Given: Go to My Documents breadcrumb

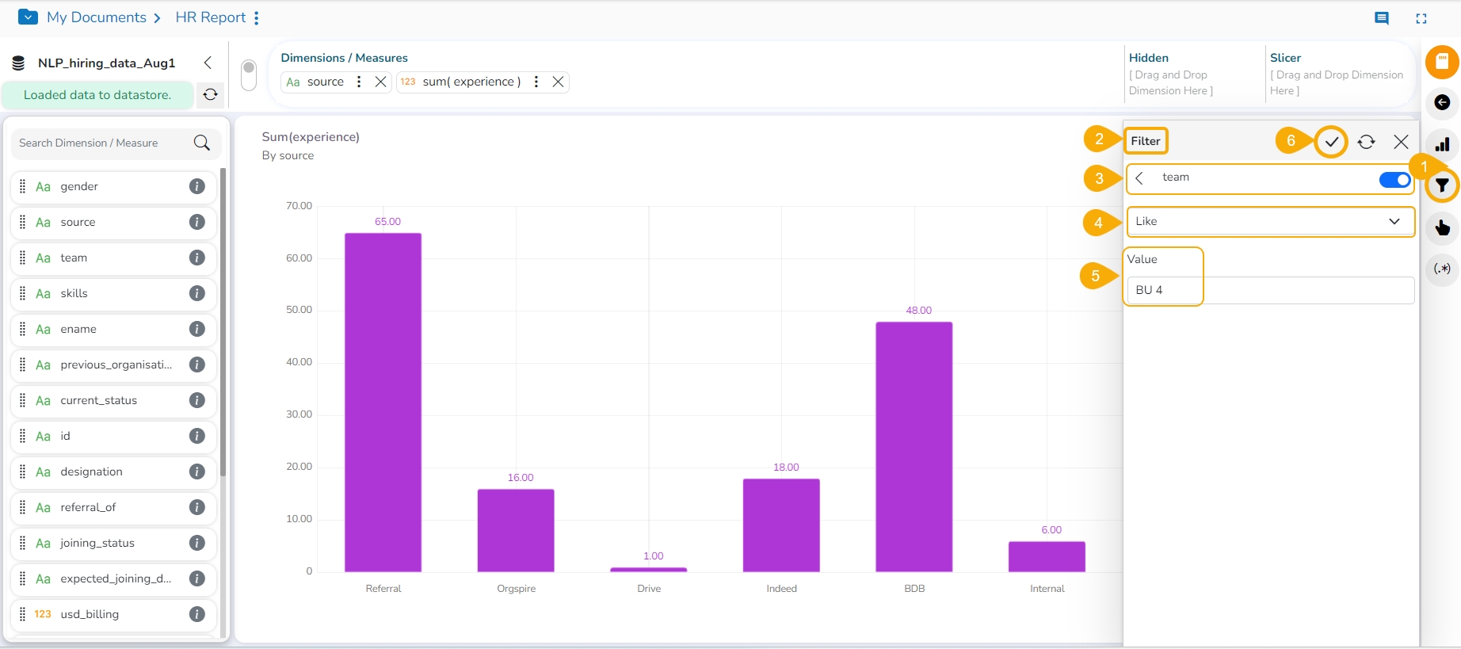Looking at the screenshot, I should [x=96, y=17].
